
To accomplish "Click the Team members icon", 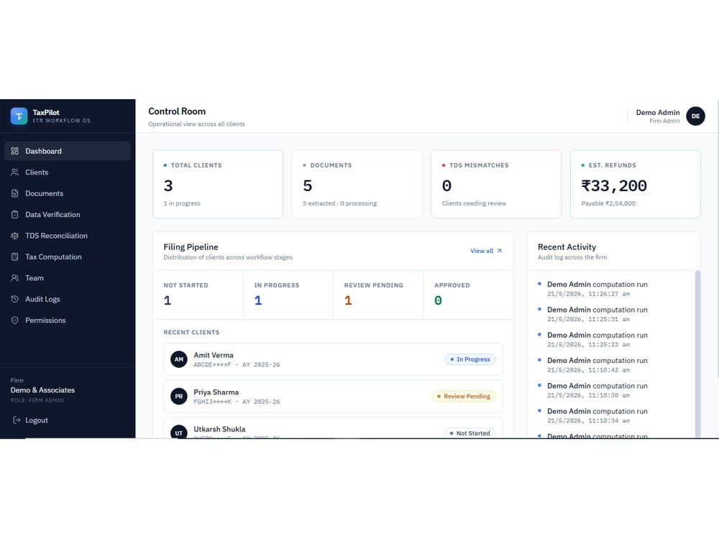I will (14, 277).
